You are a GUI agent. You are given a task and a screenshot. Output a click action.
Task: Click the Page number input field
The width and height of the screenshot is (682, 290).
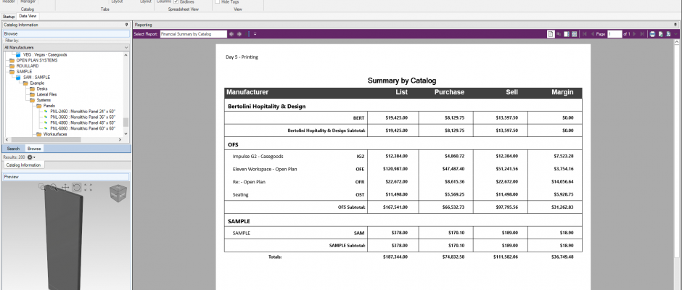coord(615,34)
